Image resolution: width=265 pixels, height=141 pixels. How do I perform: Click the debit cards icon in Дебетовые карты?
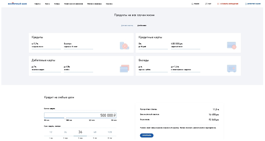click(124, 69)
